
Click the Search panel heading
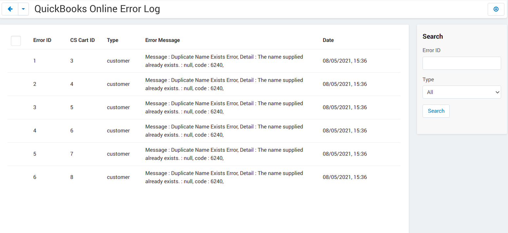coord(433,36)
